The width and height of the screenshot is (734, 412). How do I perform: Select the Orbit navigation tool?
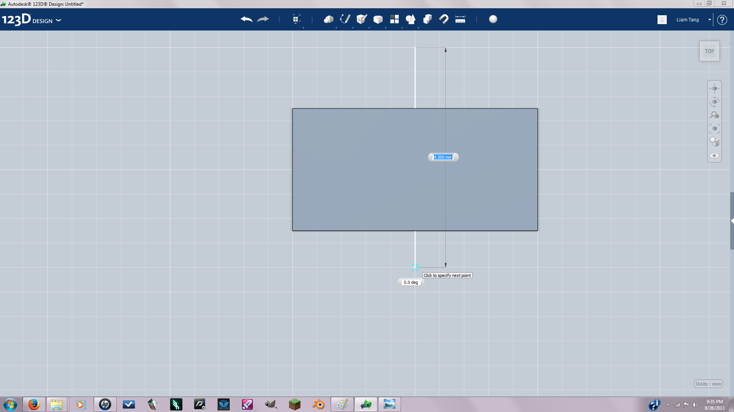click(x=715, y=102)
